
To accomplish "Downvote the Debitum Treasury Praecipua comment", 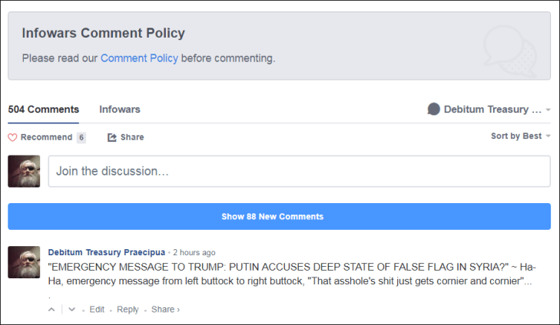I will (x=71, y=310).
